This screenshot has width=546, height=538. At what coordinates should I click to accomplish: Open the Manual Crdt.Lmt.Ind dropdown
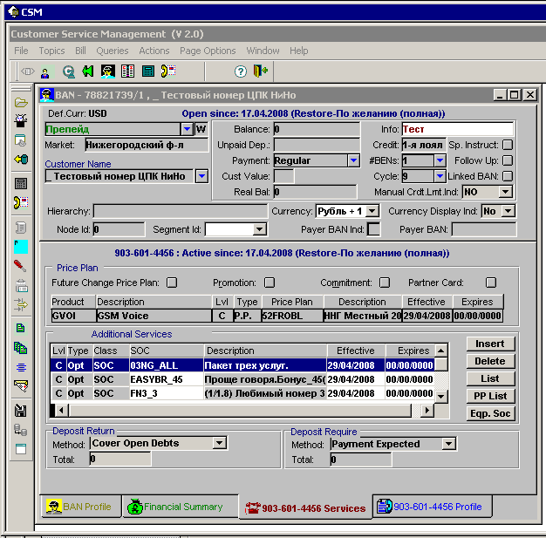point(505,192)
